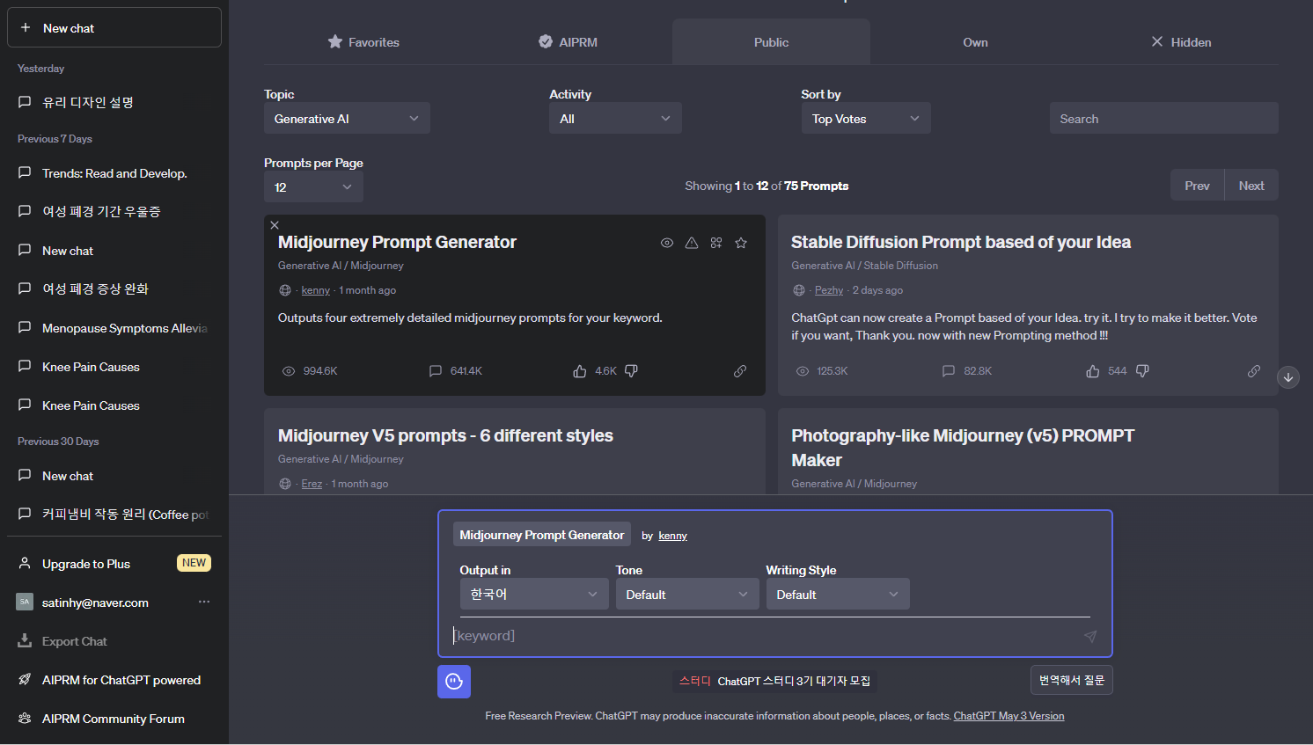Switch to the Favorites tab
This screenshot has width=1313, height=745.
tap(363, 42)
